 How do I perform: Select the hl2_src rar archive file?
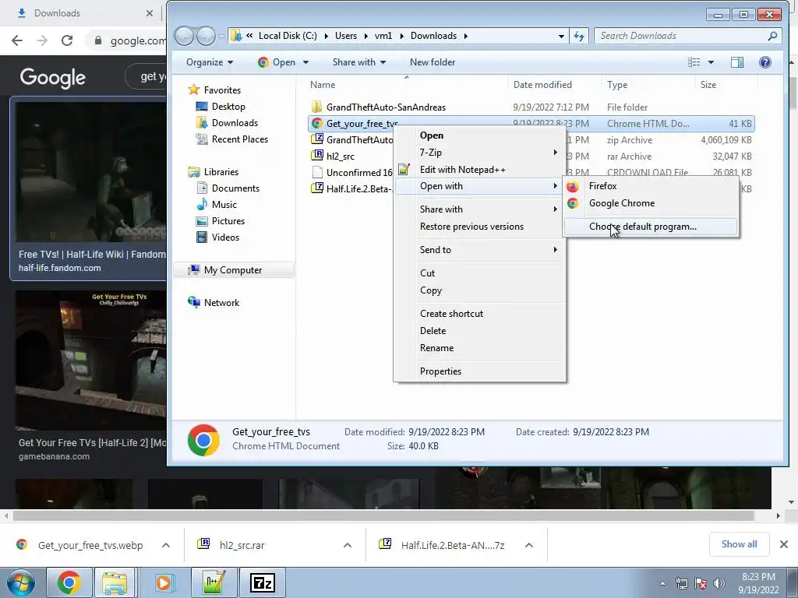tap(340, 156)
